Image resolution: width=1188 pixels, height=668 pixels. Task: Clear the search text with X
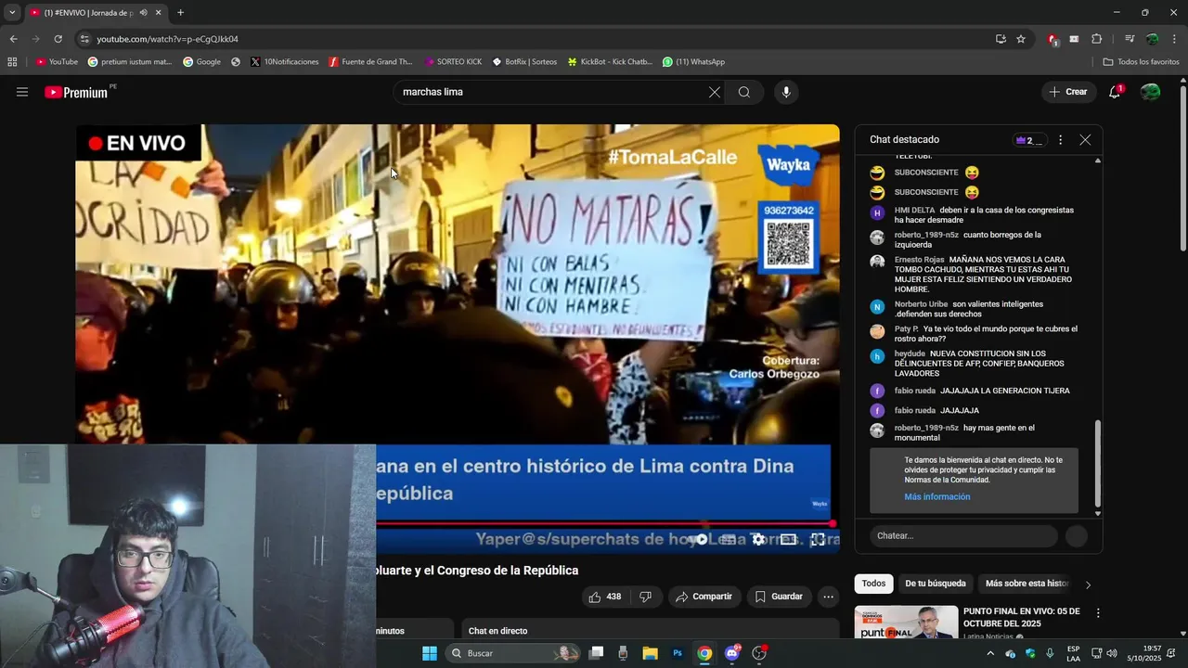tap(714, 92)
